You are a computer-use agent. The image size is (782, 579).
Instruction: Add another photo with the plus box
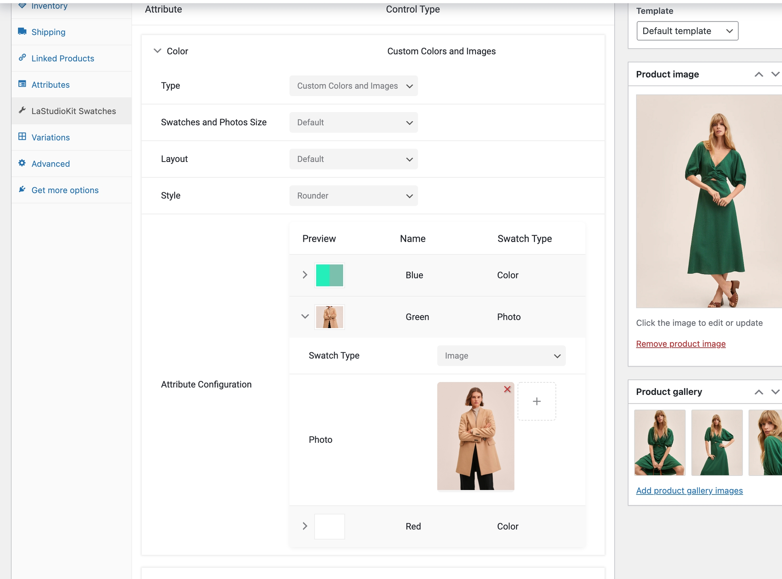[537, 401]
